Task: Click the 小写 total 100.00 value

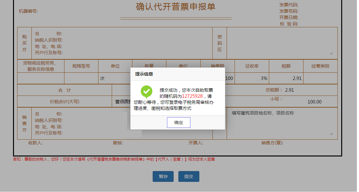Action: 314,102
